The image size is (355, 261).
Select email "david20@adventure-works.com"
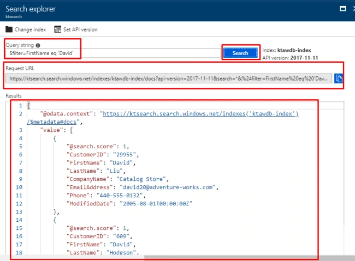point(168,187)
